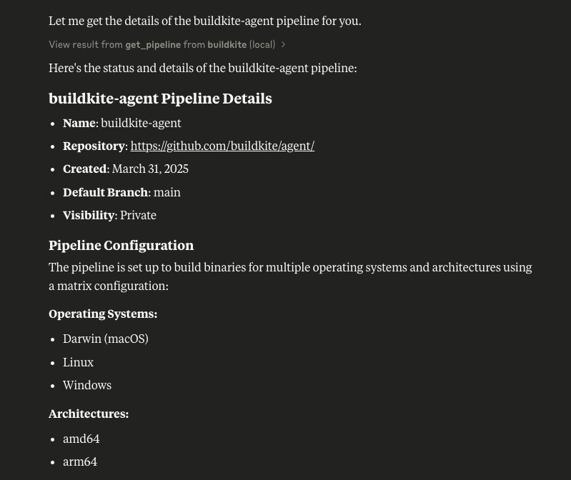Click the "Let me get the details" sentence
571x480 pixels.
tap(204, 21)
